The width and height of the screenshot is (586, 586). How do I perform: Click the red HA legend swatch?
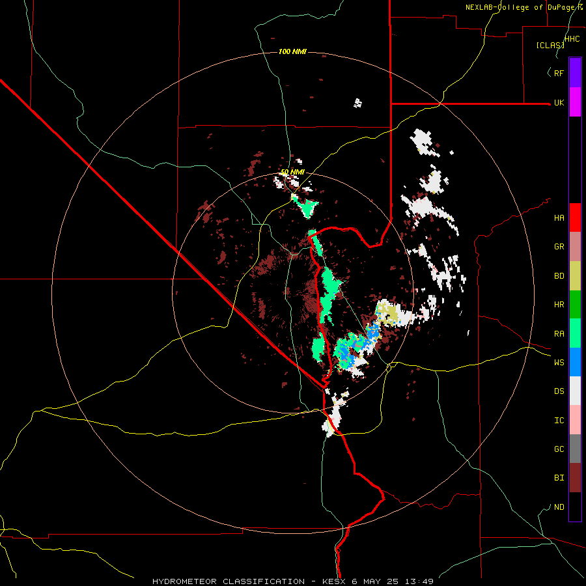[575, 217]
